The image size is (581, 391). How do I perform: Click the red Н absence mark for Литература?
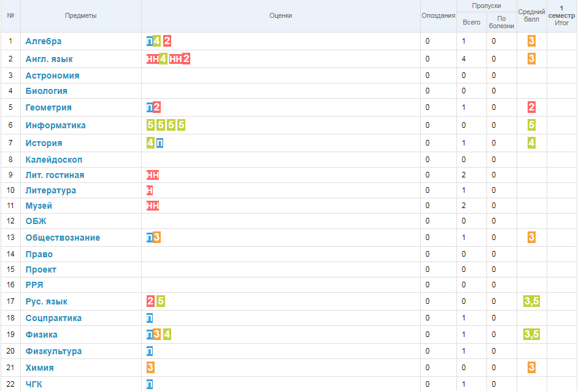(150, 190)
